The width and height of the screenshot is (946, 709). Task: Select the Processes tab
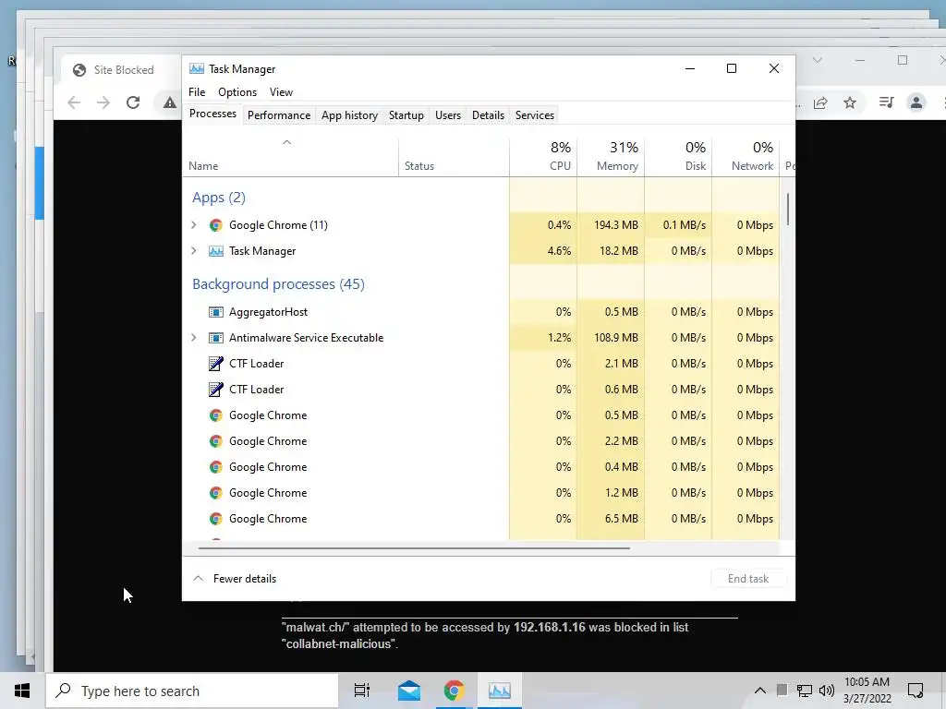click(x=213, y=114)
